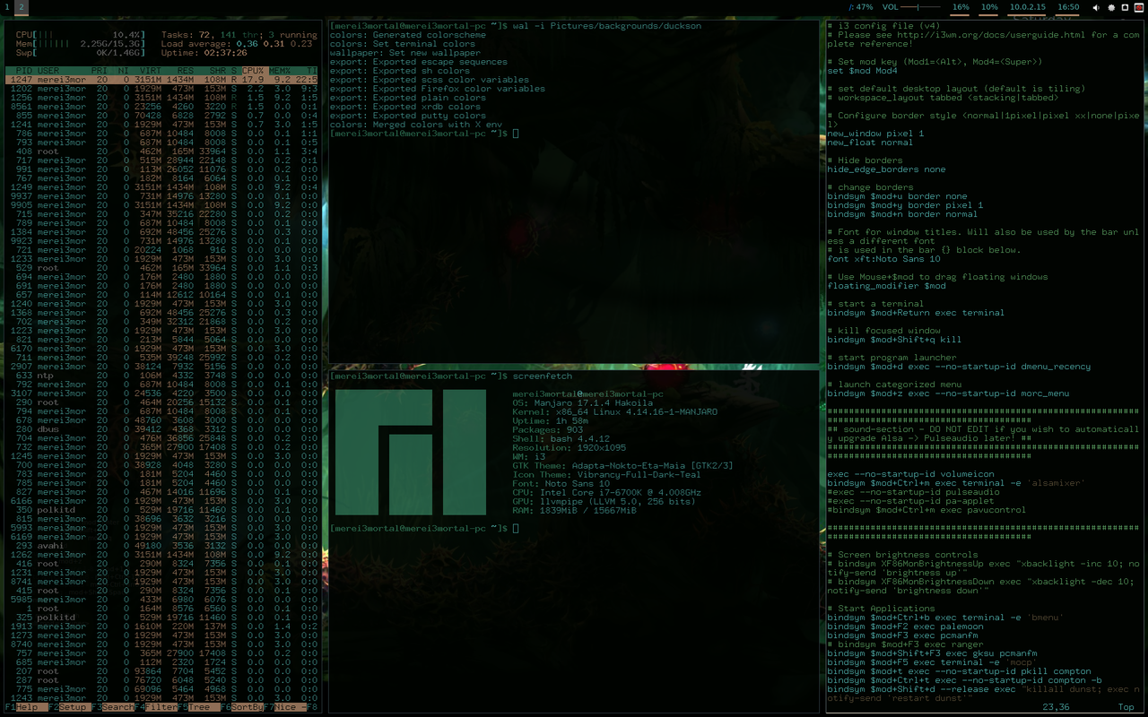Open the red tray icon

click(x=1139, y=7)
